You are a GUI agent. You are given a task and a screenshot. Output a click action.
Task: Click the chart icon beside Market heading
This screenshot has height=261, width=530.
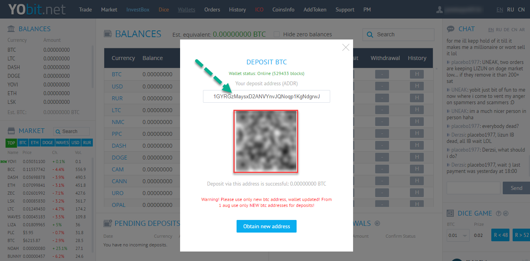11,131
